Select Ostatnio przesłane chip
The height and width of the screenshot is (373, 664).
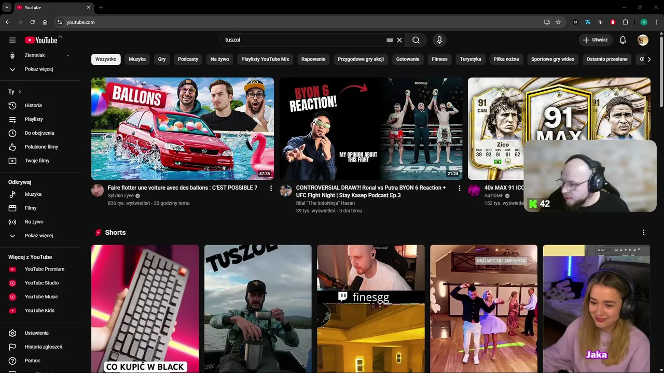tap(607, 59)
